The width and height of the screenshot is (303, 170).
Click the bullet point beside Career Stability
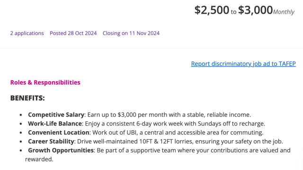[x=21, y=142]
